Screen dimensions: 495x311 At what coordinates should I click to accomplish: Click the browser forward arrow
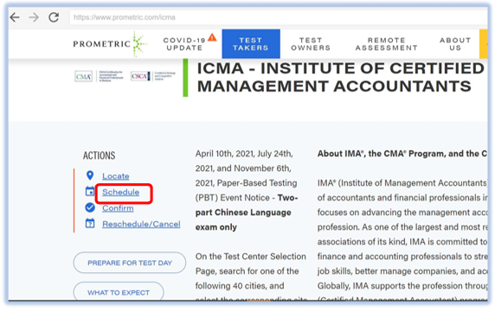coord(34,17)
